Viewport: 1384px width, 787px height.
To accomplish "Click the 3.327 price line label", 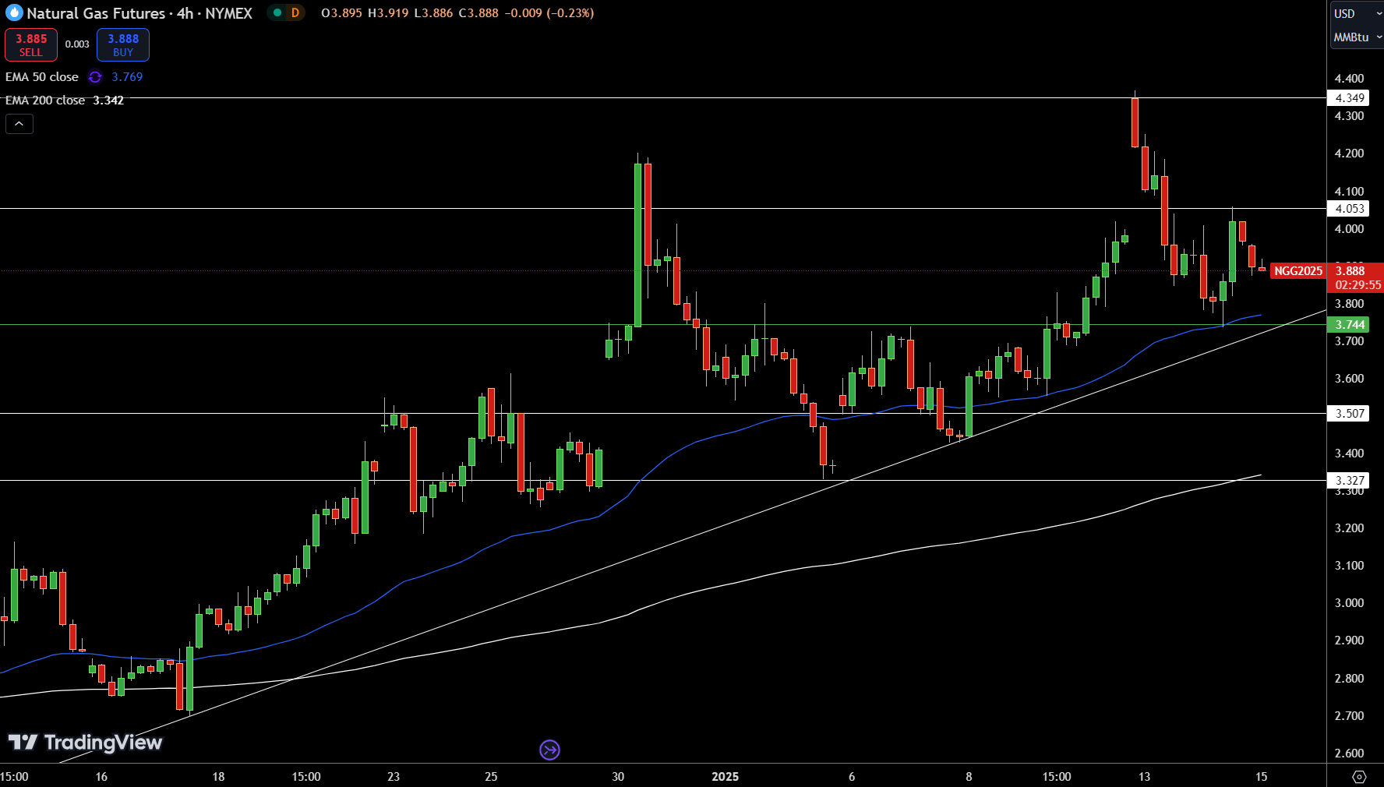I will pyautogui.click(x=1348, y=481).
